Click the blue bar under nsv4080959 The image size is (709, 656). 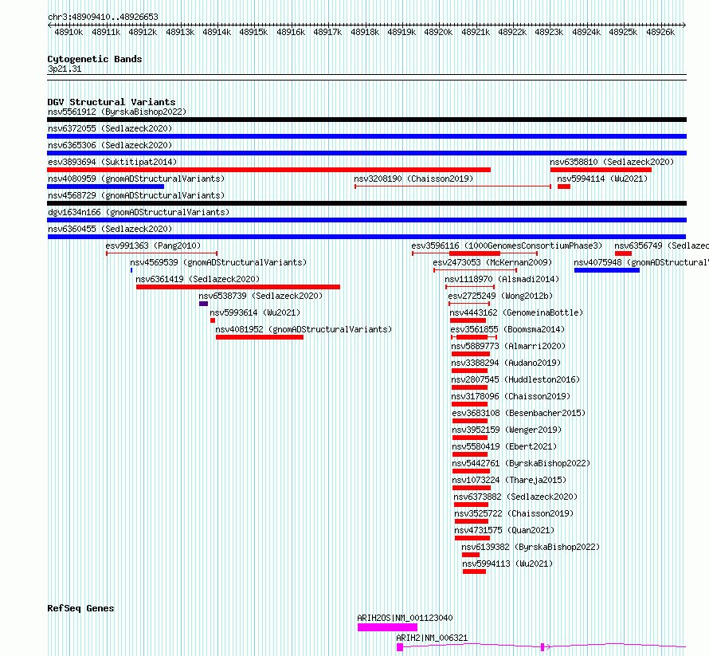pos(105,187)
